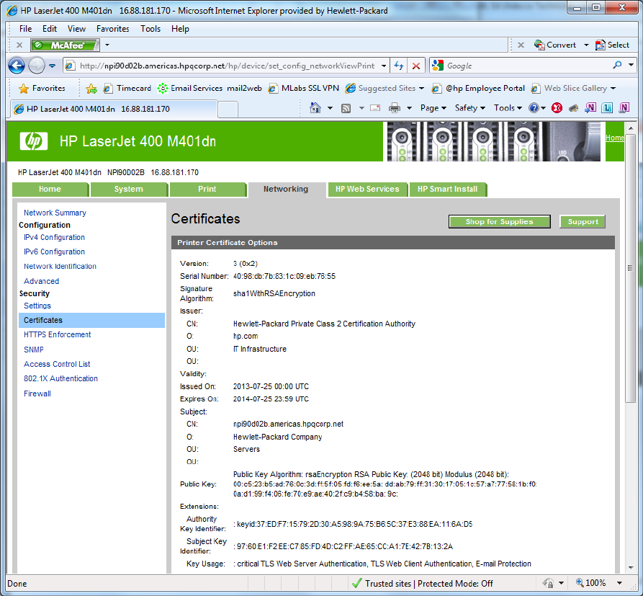Image resolution: width=643 pixels, height=596 pixels.
Task: Click the empty new tab button
Action: coord(228,110)
